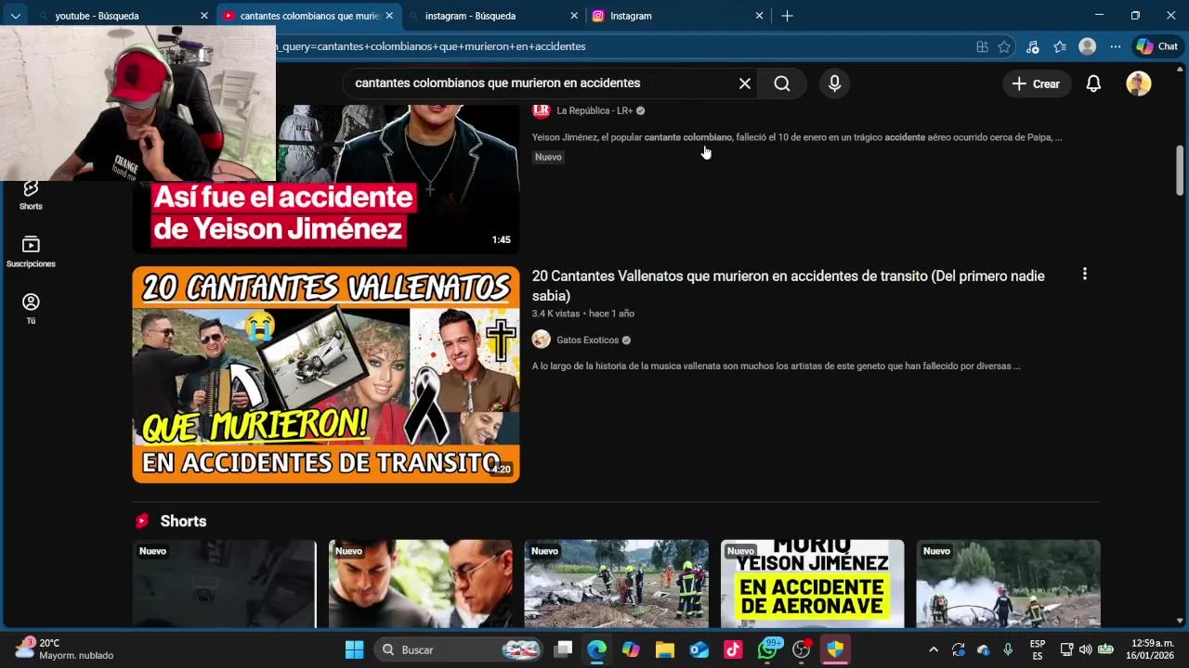Click the page vertical scrollbar thumb

pyautogui.click(x=1180, y=170)
